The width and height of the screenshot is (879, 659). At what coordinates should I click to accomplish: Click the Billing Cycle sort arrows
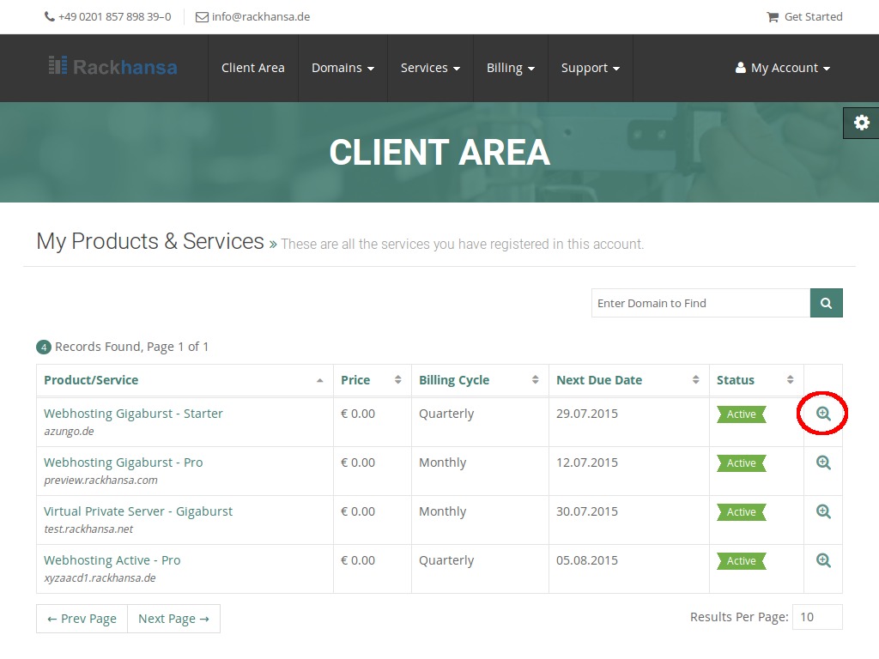coord(536,380)
